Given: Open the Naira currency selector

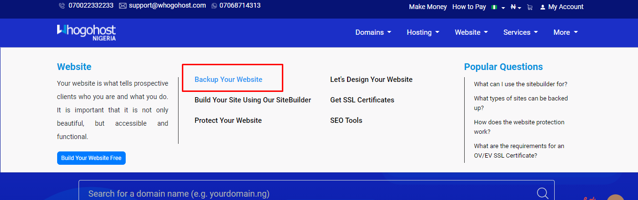Looking at the screenshot, I should pos(516,7).
